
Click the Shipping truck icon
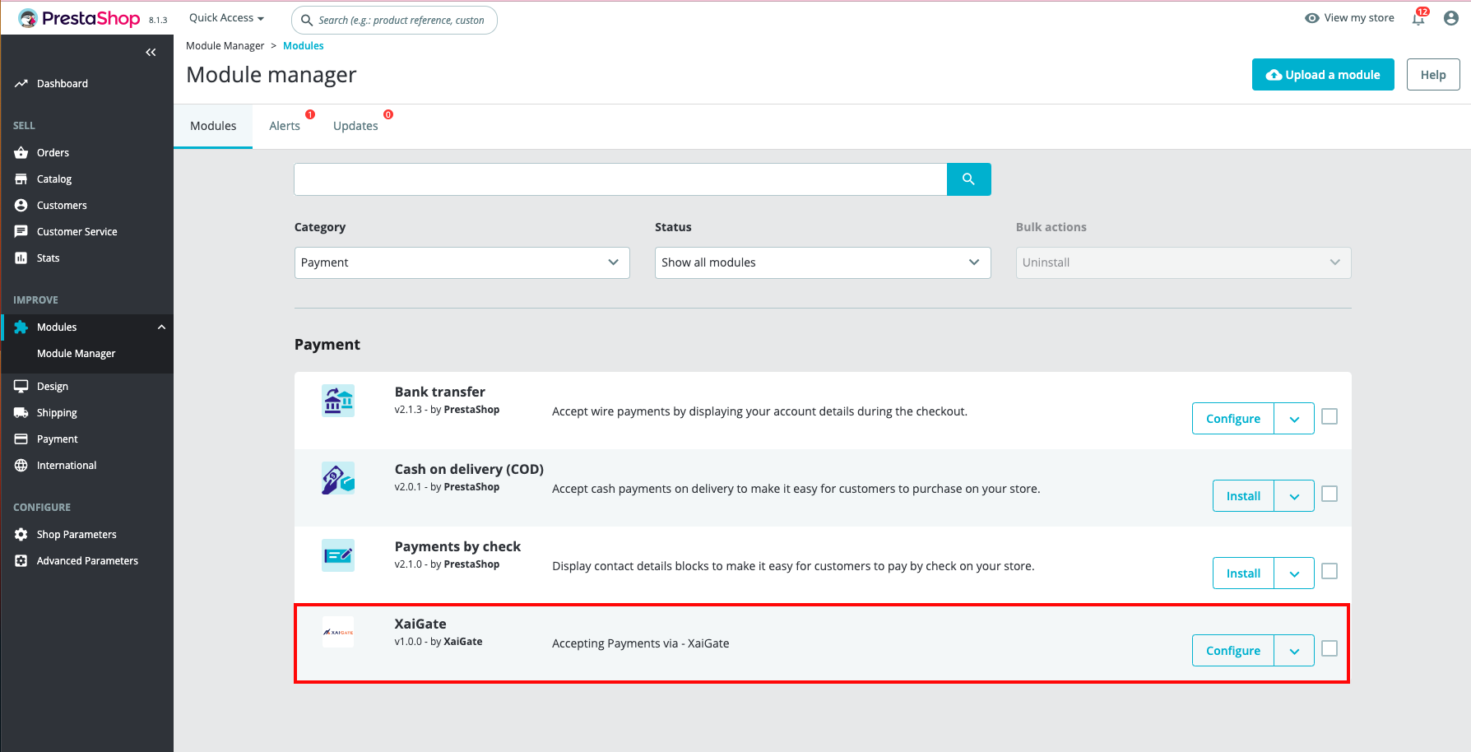pos(21,412)
